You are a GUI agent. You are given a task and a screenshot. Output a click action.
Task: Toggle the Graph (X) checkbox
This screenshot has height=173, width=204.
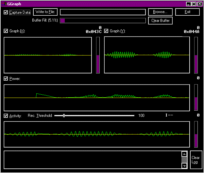click(6, 31)
